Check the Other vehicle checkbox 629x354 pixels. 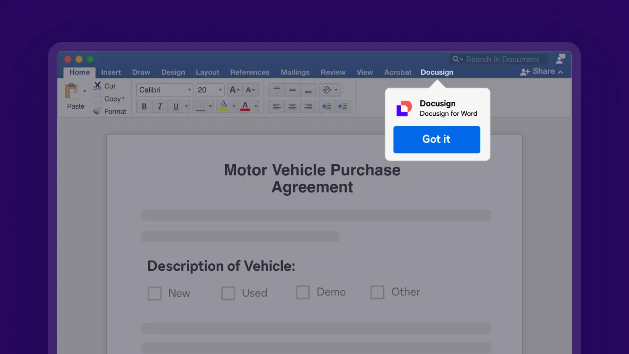pyautogui.click(x=377, y=292)
